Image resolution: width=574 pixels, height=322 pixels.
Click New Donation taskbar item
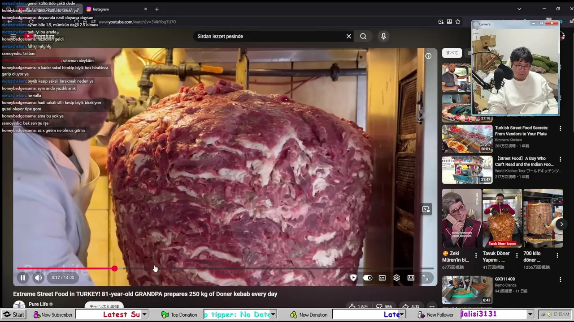tap(309, 314)
